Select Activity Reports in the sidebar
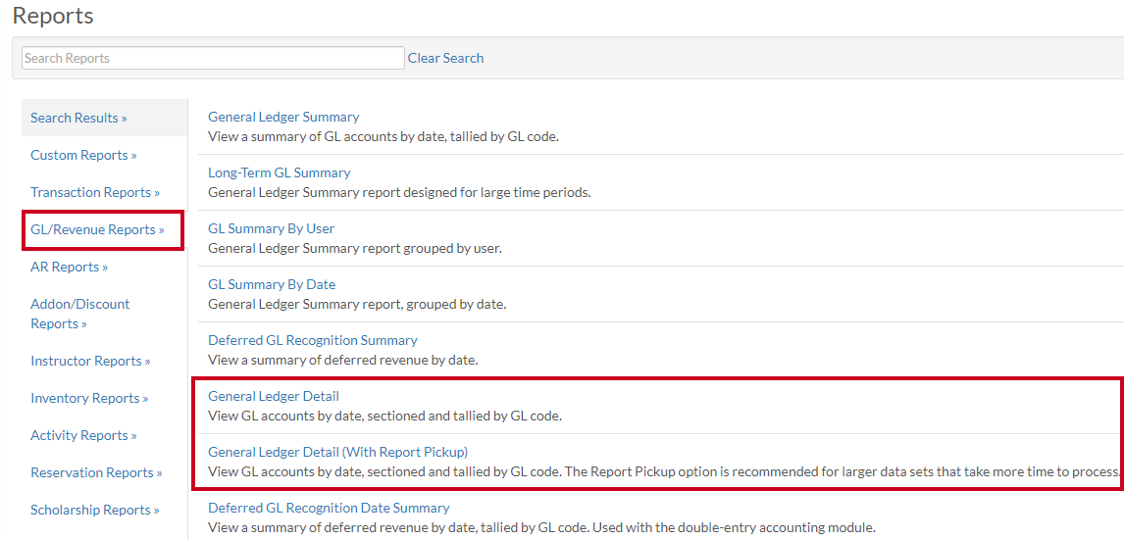1124x540 pixels. point(83,435)
